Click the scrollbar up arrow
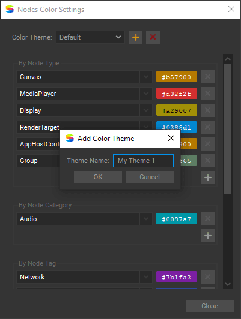 tap(228, 59)
